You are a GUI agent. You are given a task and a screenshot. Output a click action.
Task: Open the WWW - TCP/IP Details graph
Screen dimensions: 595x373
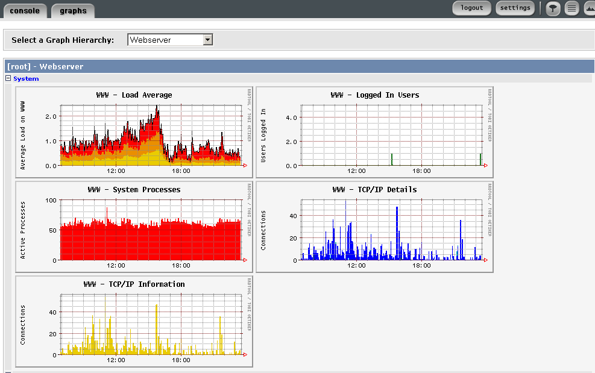pos(374,227)
